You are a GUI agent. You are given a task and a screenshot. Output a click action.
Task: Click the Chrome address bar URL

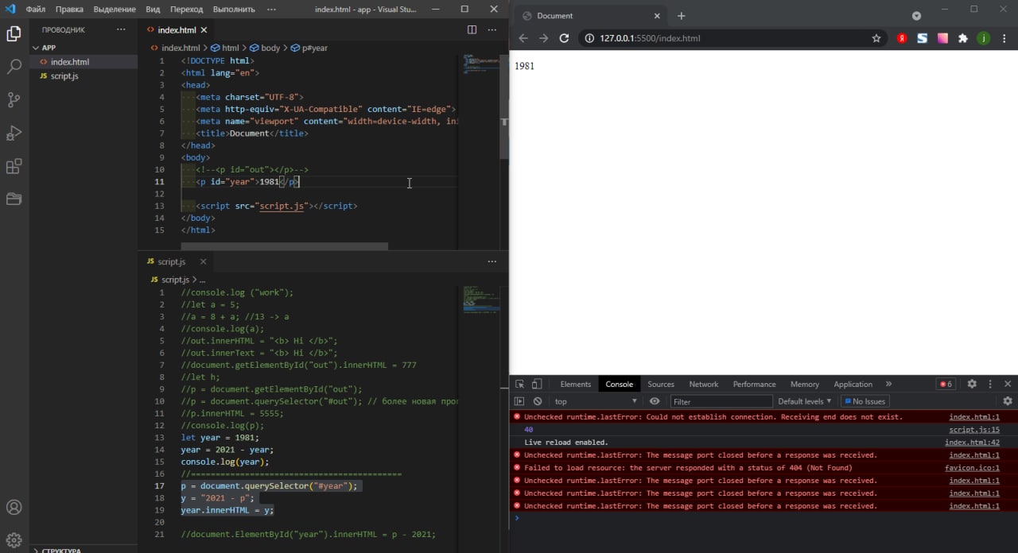point(650,38)
